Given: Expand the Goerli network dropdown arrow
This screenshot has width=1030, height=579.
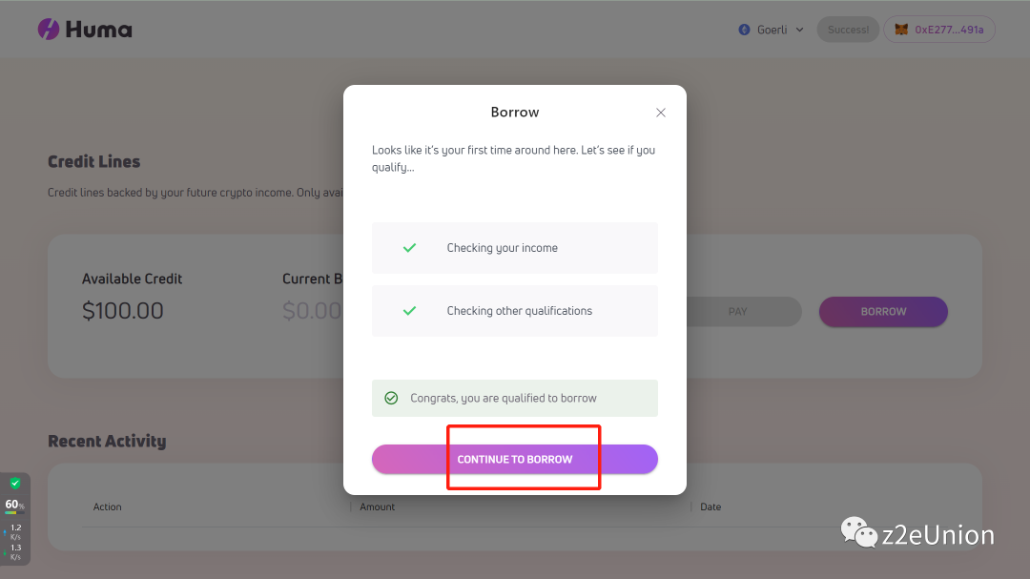Looking at the screenshot, I should pos(799,30).
